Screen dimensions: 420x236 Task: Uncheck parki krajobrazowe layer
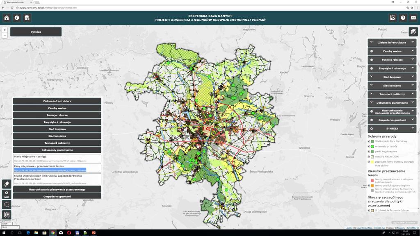pos(369,152)
